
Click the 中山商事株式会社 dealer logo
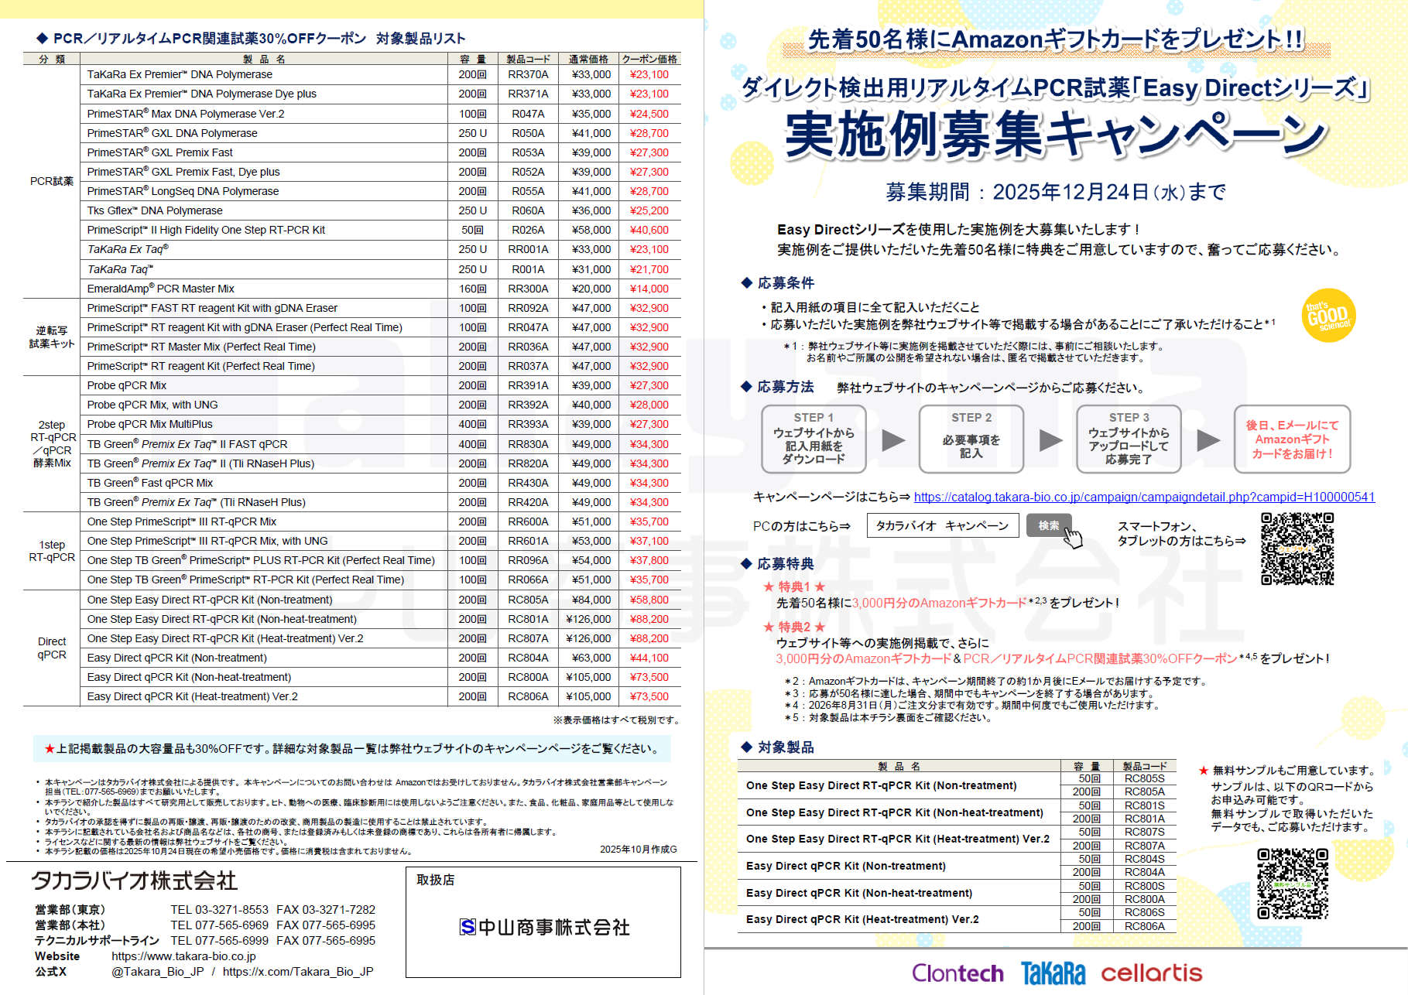coord(544,927)
